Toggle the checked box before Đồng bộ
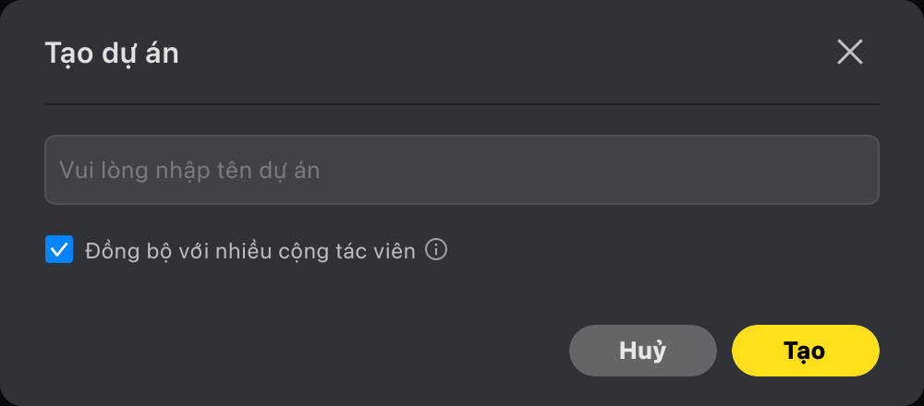924x406 pixels. pyautogui.click(x=59, y=250)
